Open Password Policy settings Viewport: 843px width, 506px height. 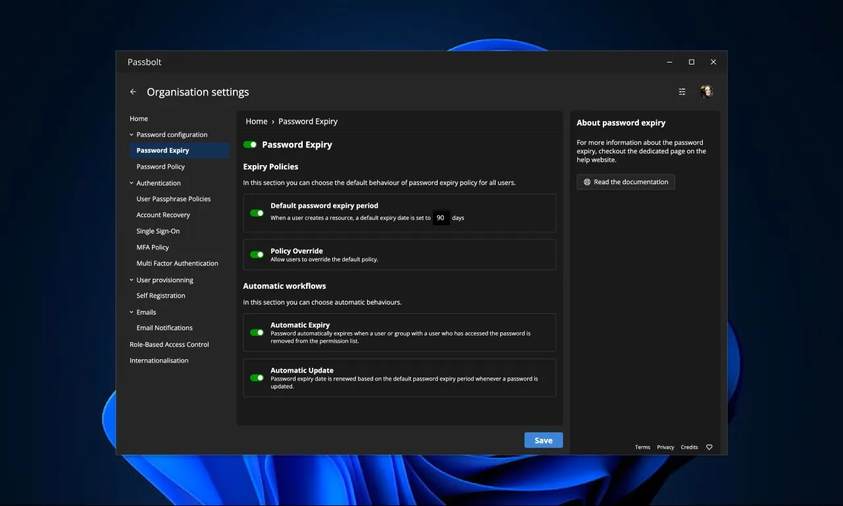click(x=161, y=167)
